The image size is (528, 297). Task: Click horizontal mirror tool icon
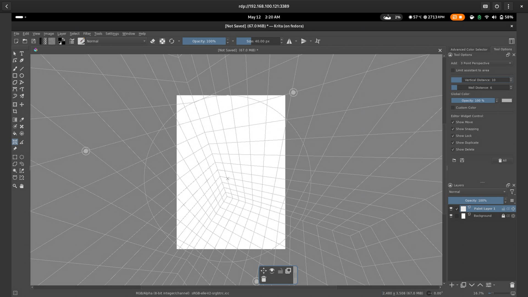click(289, 41)
